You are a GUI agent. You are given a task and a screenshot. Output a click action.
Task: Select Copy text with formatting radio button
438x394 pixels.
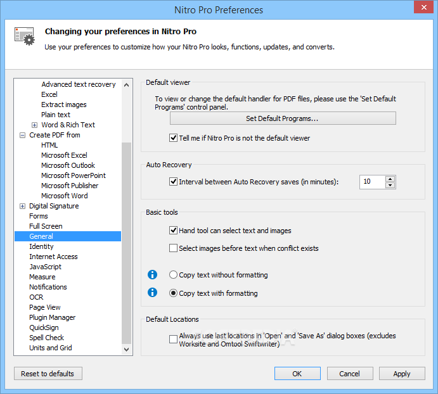coord(173,293)
